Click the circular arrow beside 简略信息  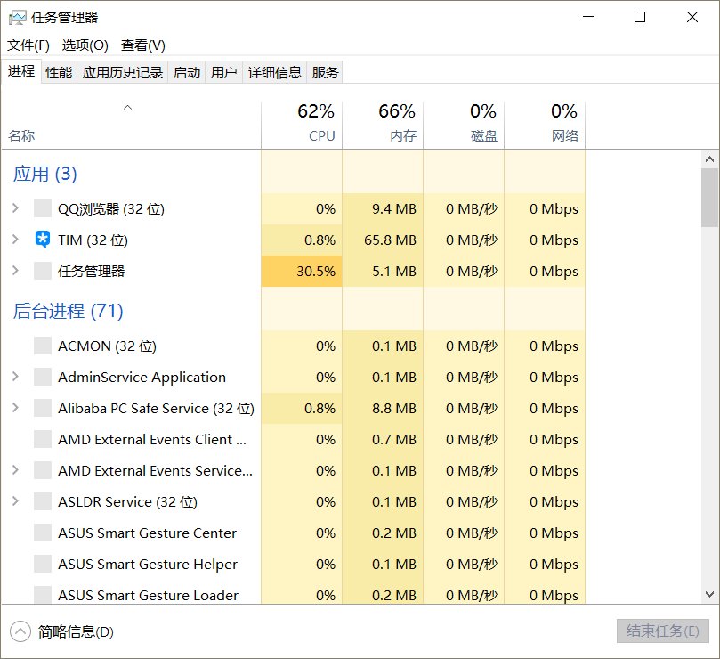[20, 631]
